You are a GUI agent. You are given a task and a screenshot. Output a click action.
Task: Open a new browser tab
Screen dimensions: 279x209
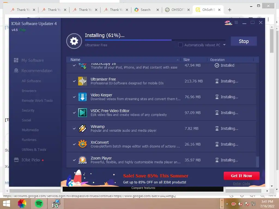pos(229,10)
